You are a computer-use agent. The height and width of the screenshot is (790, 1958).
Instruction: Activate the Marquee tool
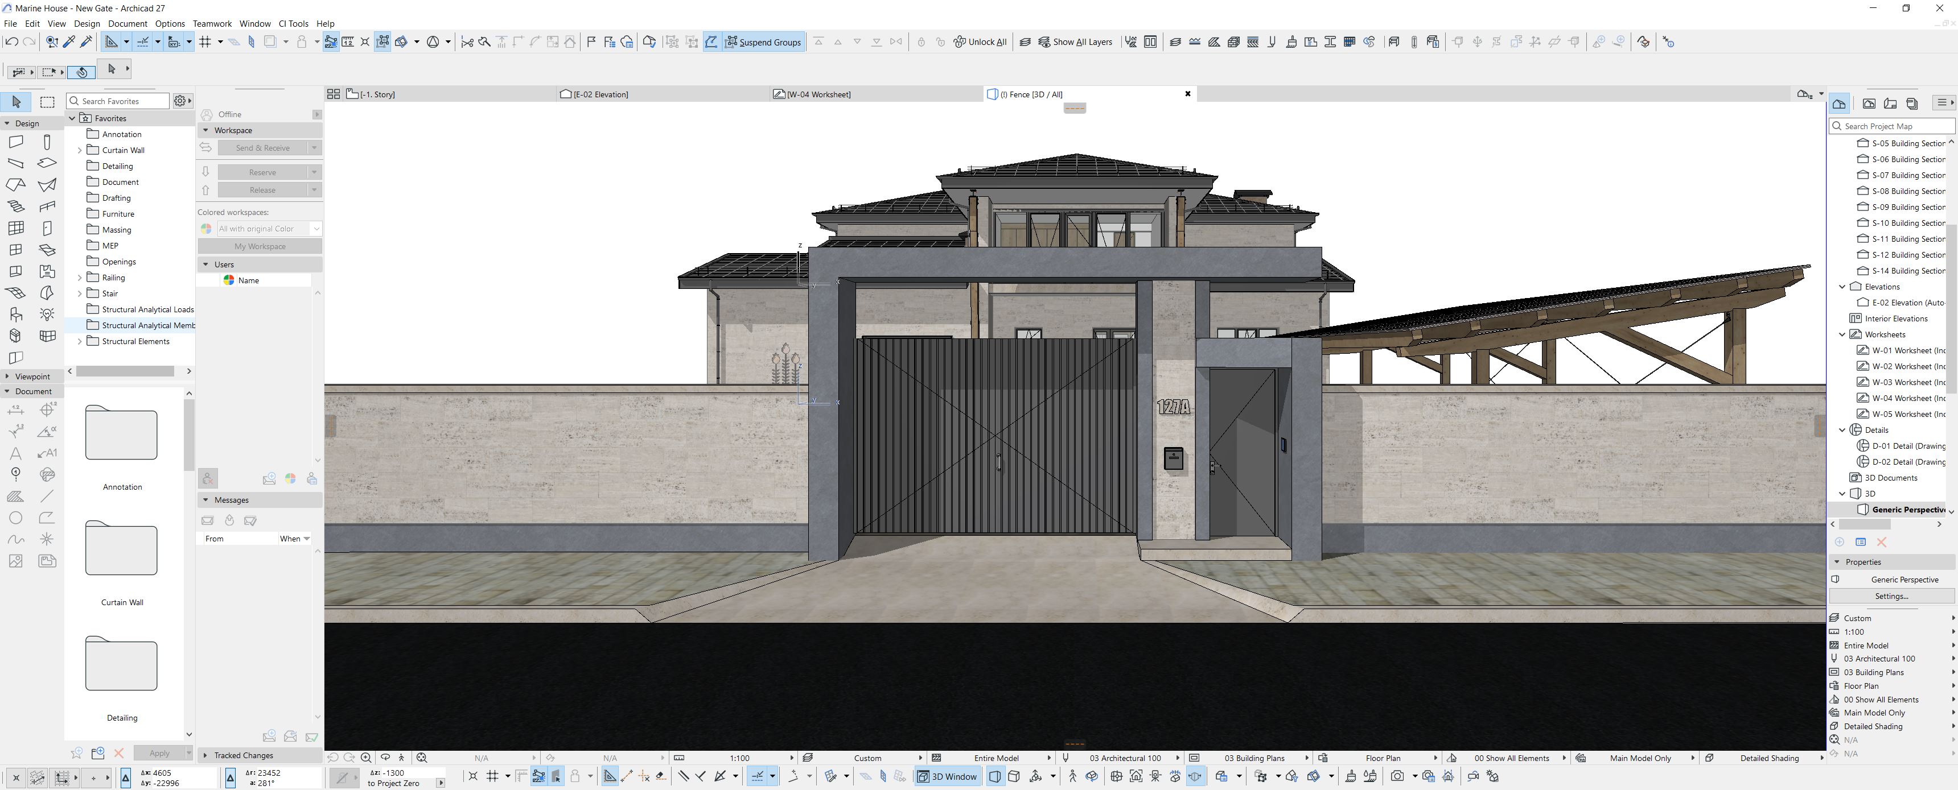[x=47, y=101]
